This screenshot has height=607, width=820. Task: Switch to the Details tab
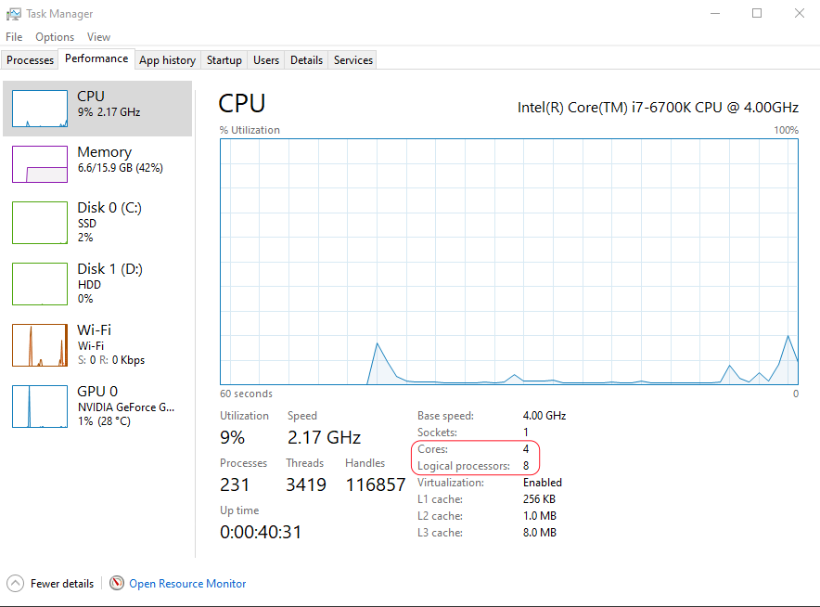pyautogui.click(x=306, y=60)
